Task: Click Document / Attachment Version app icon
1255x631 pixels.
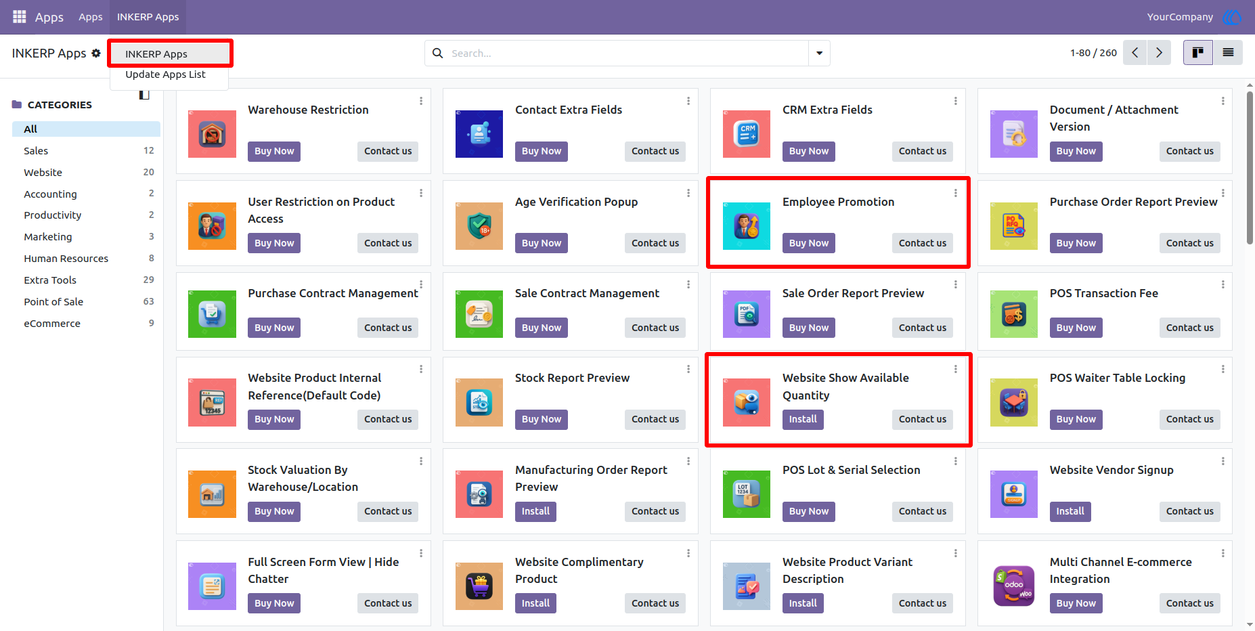Action: point(1014,134)
